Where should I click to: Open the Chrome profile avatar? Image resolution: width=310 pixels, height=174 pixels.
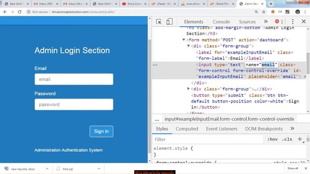pos(297,12)
